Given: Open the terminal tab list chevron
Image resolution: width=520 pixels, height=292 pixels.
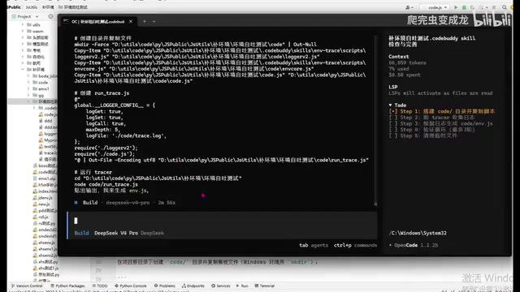Looking at the screenshot, I should pyautogui.click(x=154, y=22).
